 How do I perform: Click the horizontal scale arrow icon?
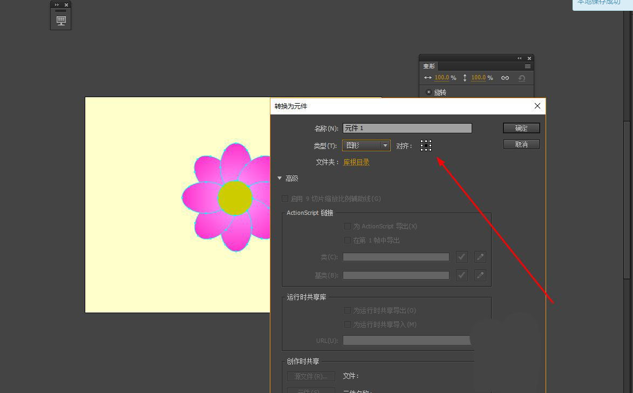coord(428,78)
